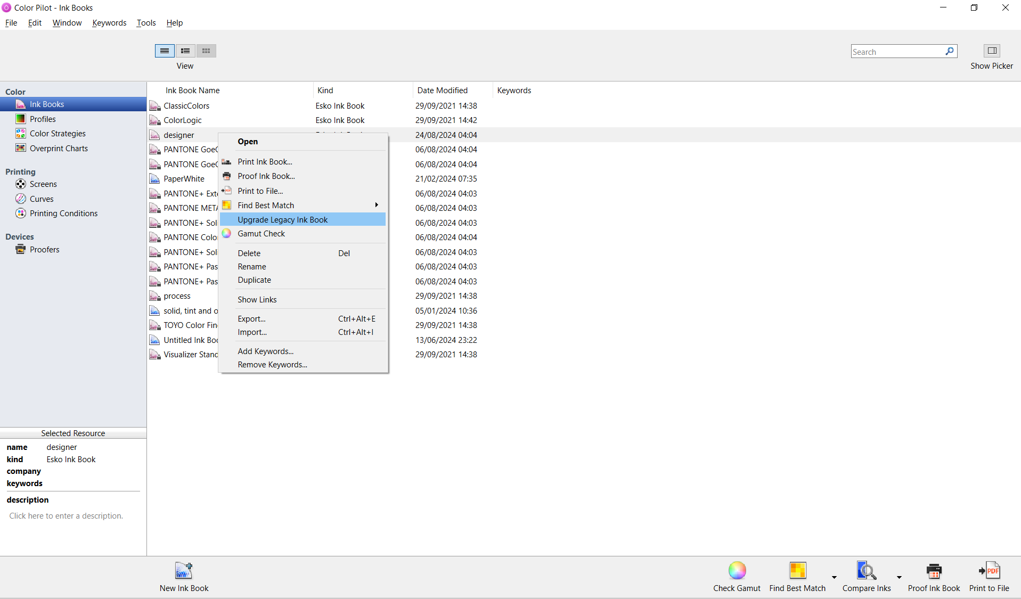Select Color Strategies in the sidebar
The height and width of the screenshot is (599, 1021).
pyautogui.click(x=57, y=133)
